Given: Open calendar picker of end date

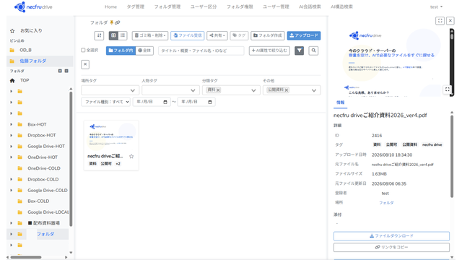Looking at the screenshot, I should pos(210,102).
